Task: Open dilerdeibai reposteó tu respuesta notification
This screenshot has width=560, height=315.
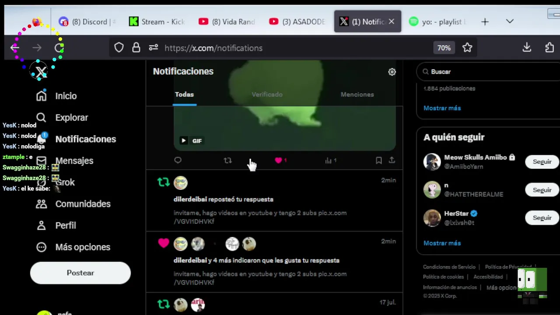Action: pyautogui.click(x=274, y=201)
